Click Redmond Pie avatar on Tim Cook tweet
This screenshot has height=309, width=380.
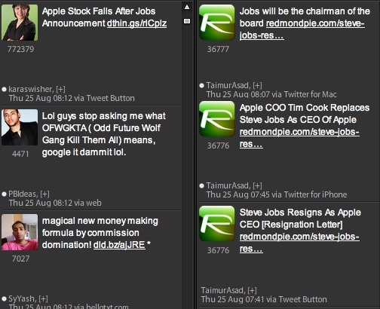(217, 119)
